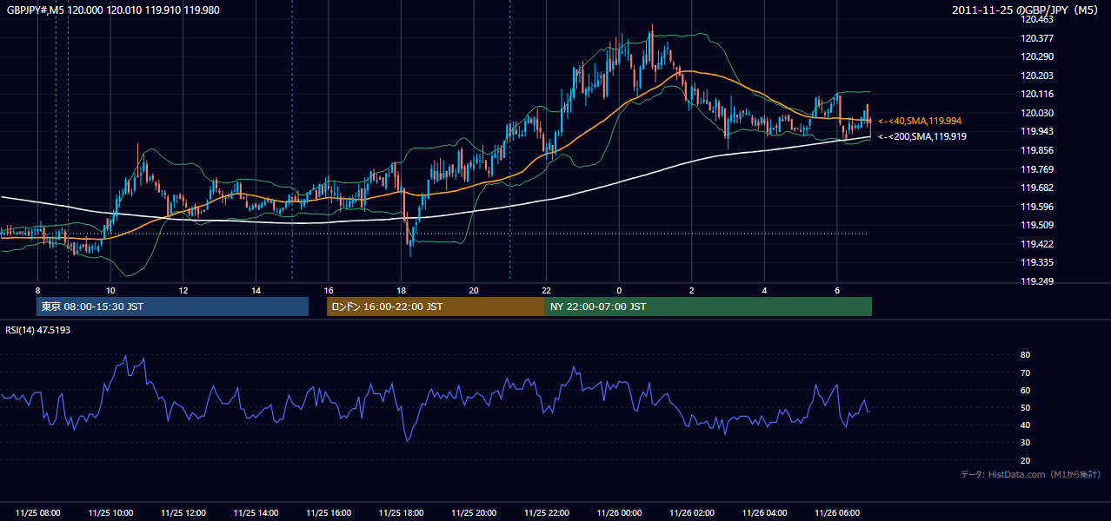Click hour label 2 under the price chart
1111x521 pixels.
pos(692,290)
